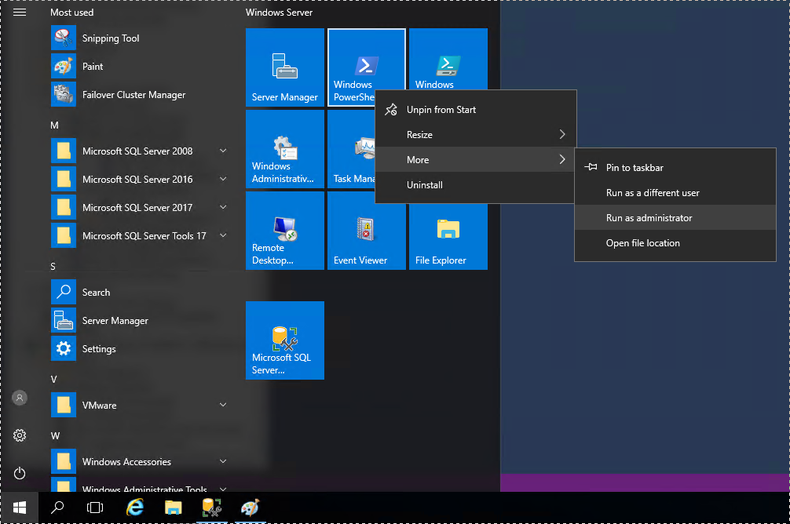
Task: Click the Windows Accessories folder icon
Action: [64, 461]
